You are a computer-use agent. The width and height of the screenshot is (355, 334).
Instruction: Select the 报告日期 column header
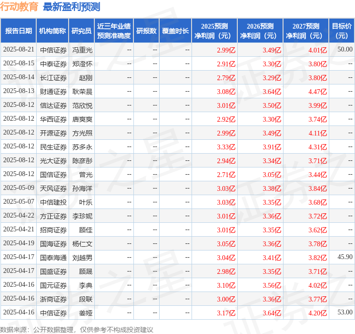click(18, 31)
